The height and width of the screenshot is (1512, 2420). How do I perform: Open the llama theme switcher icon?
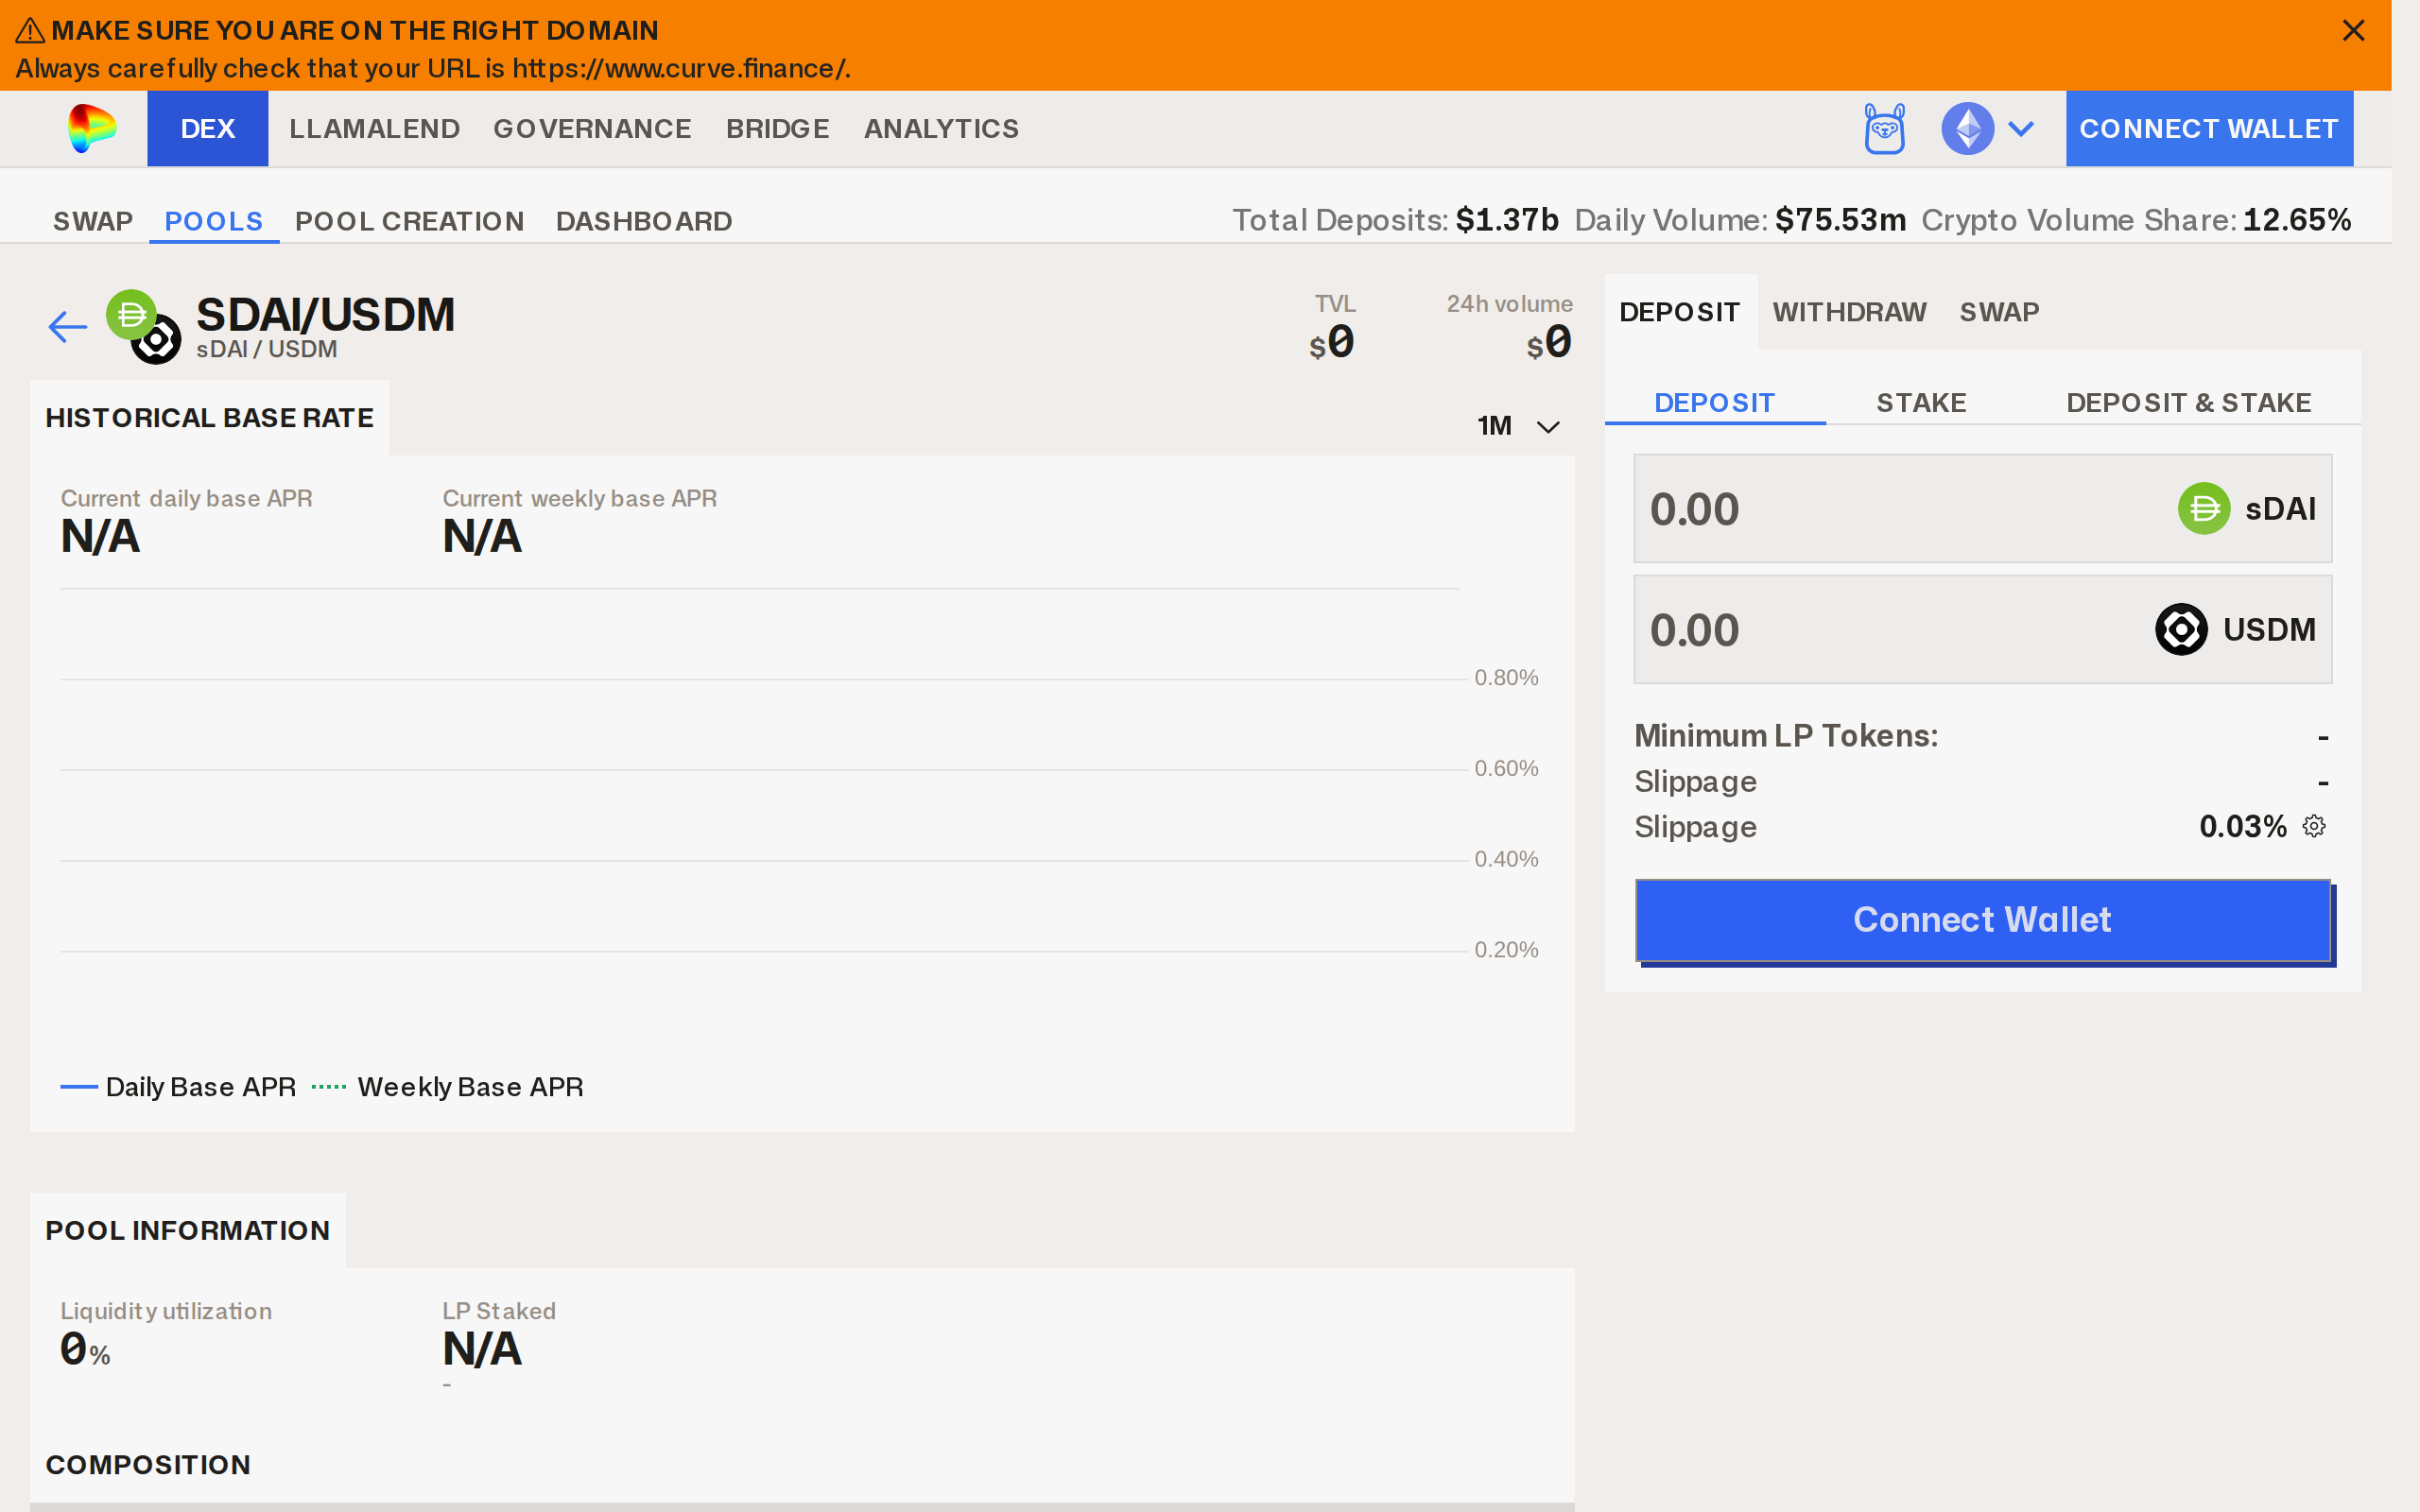[1885, 129]
